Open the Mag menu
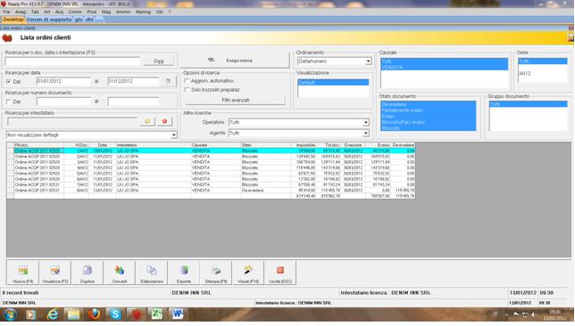The width and height of the screenshot is (575, 326). point(106,12)
